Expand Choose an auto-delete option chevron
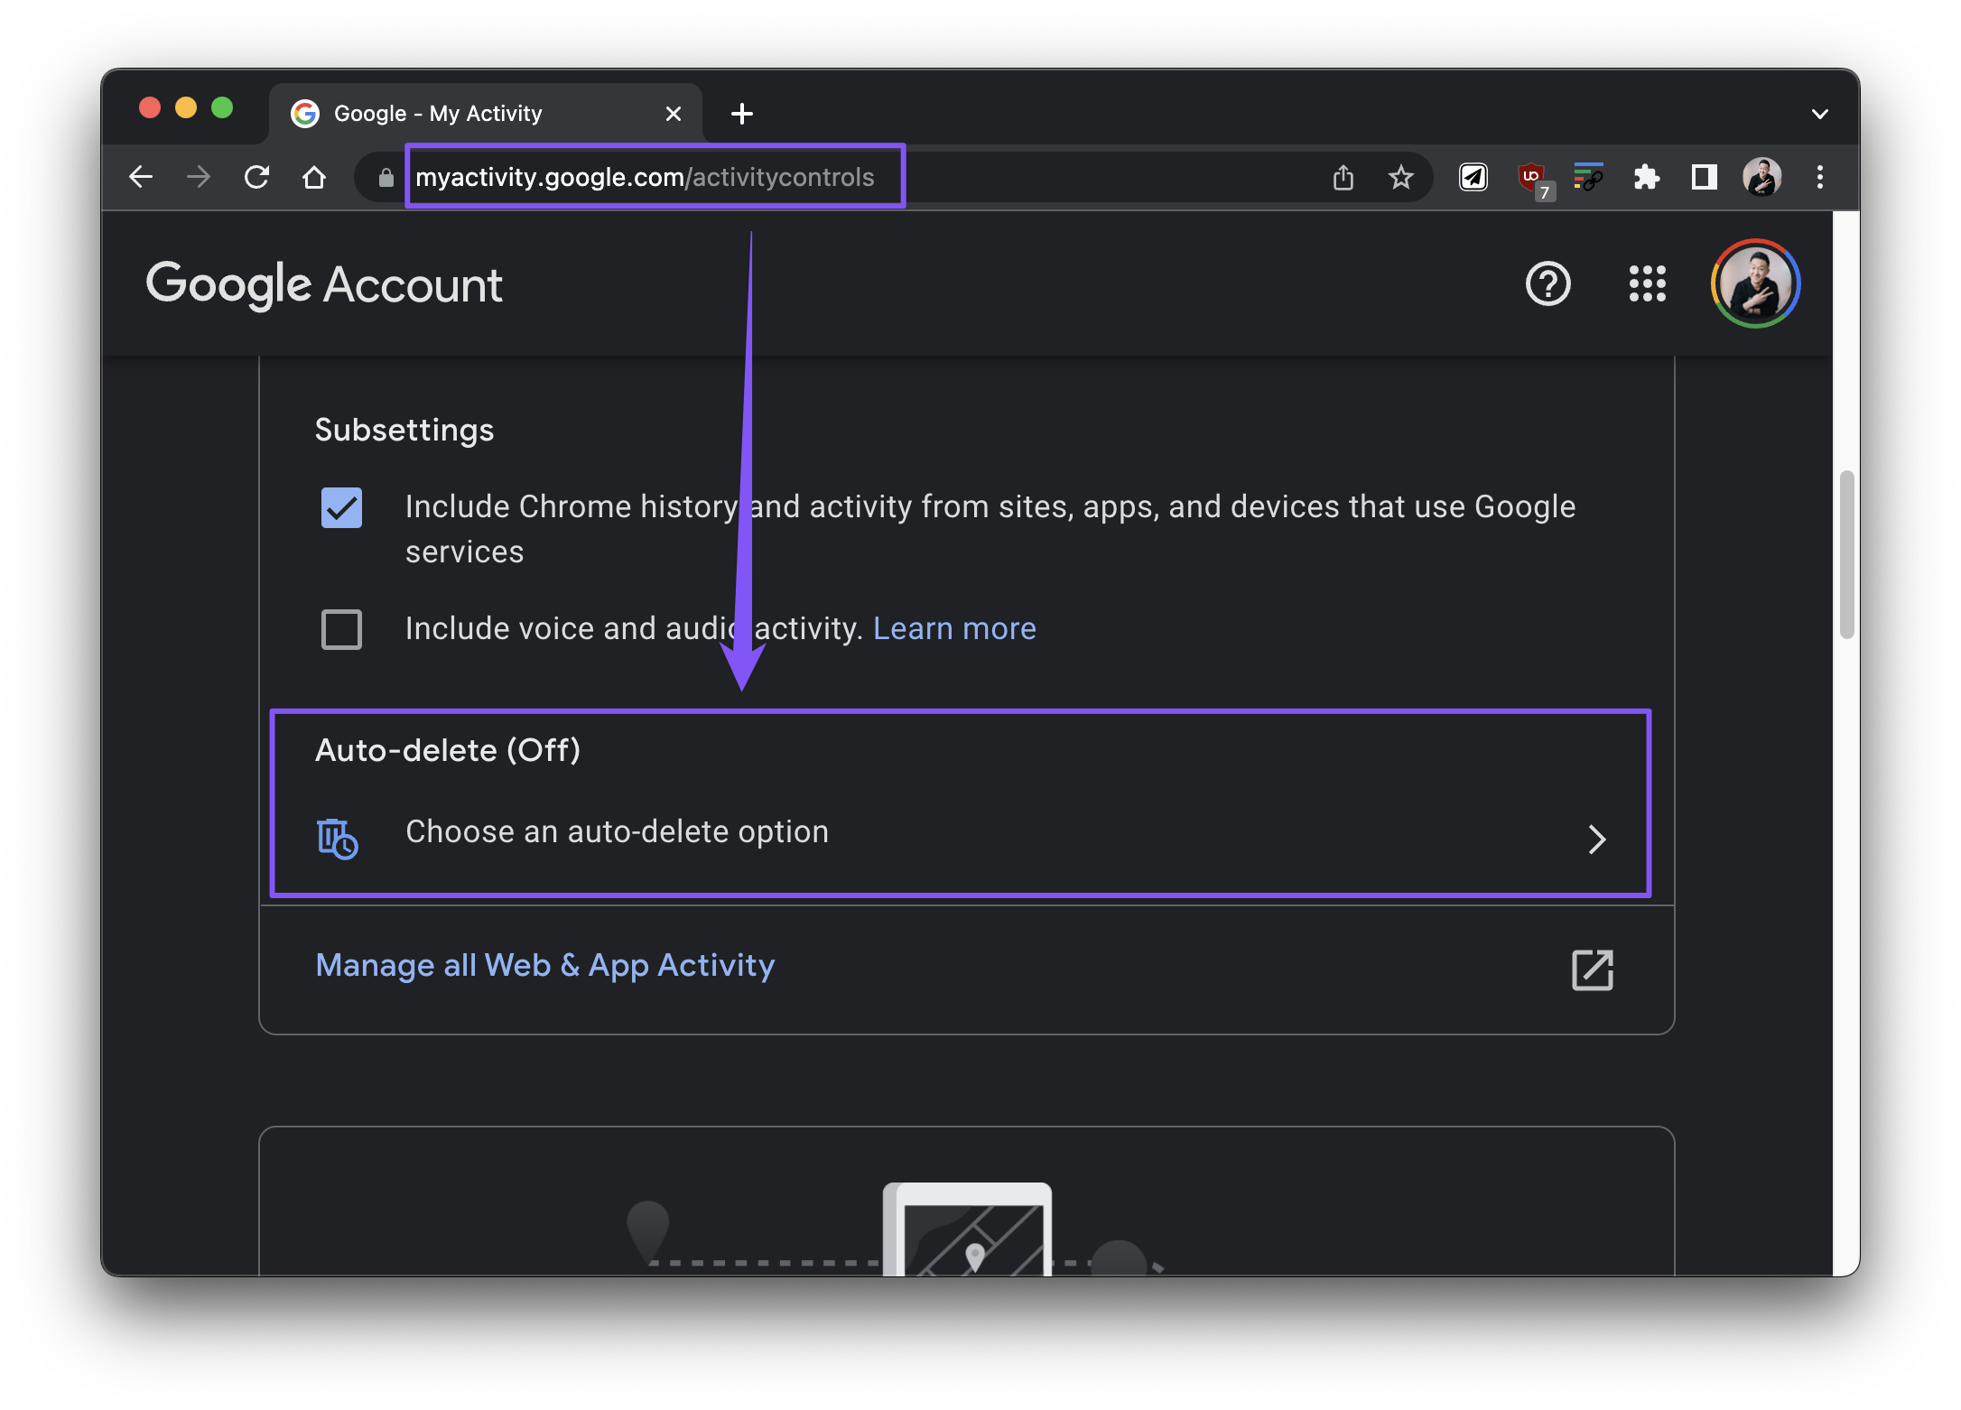The width and height of the screenshot is (1961, 1410). [x=1596, y=839]
